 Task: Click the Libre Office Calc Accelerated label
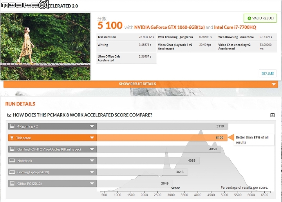pyautogui.click(x=109, y=58)
